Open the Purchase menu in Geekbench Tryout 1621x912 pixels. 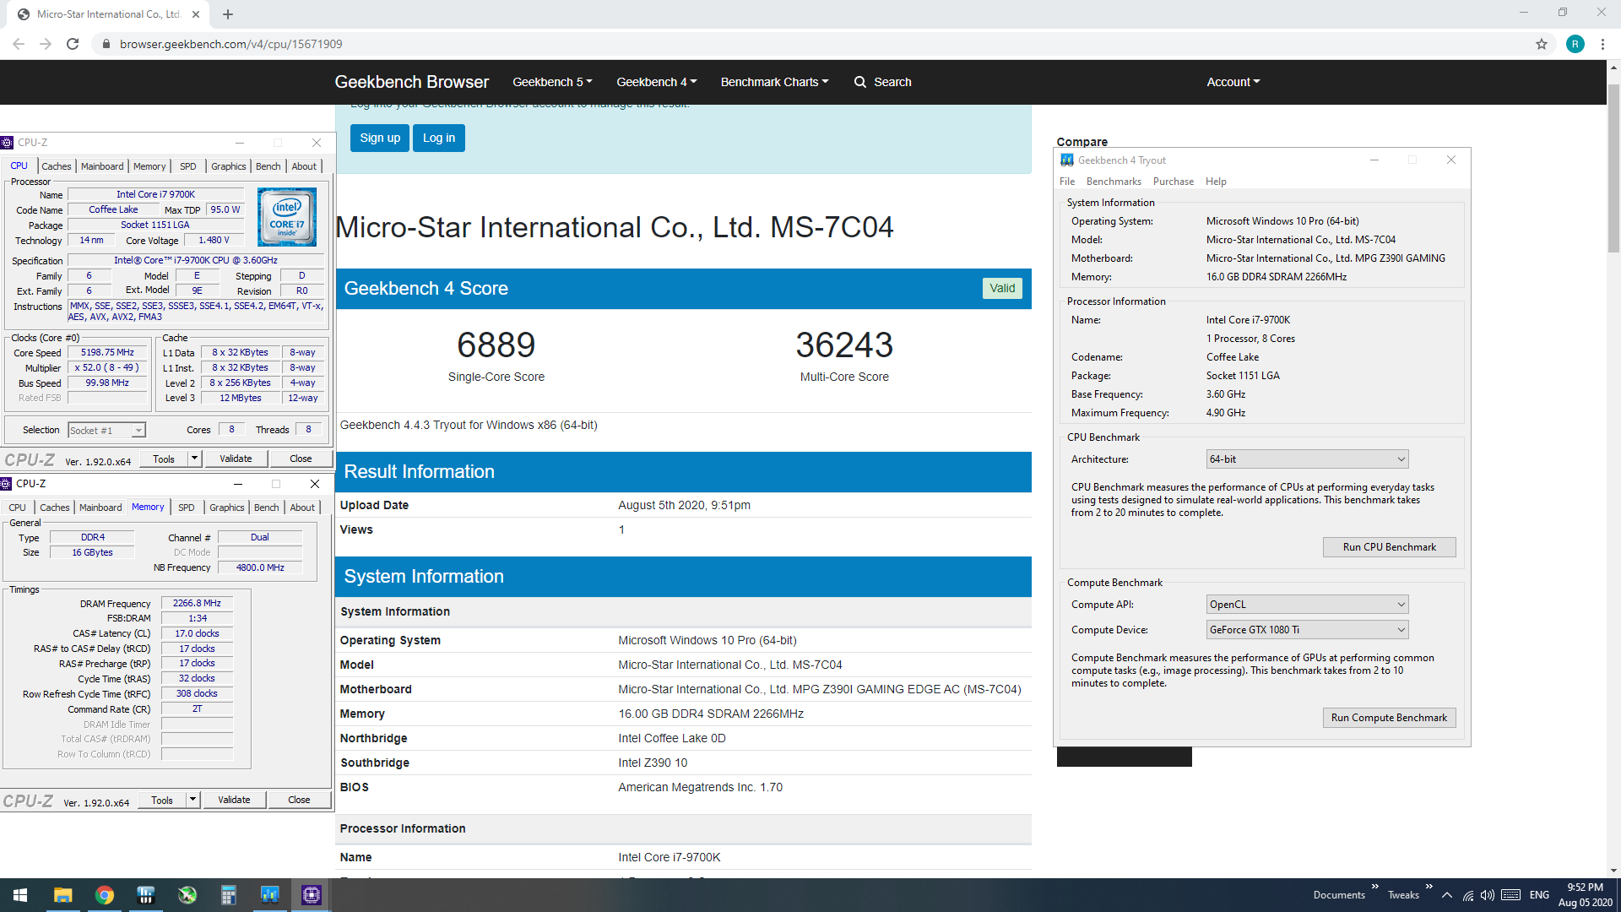click(x=1173, y=182)
